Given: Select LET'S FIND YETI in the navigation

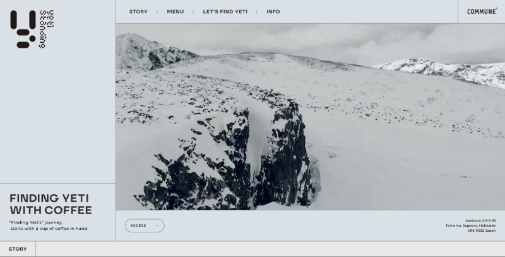Looking at the screenshot, I should (x=225, y=11).
